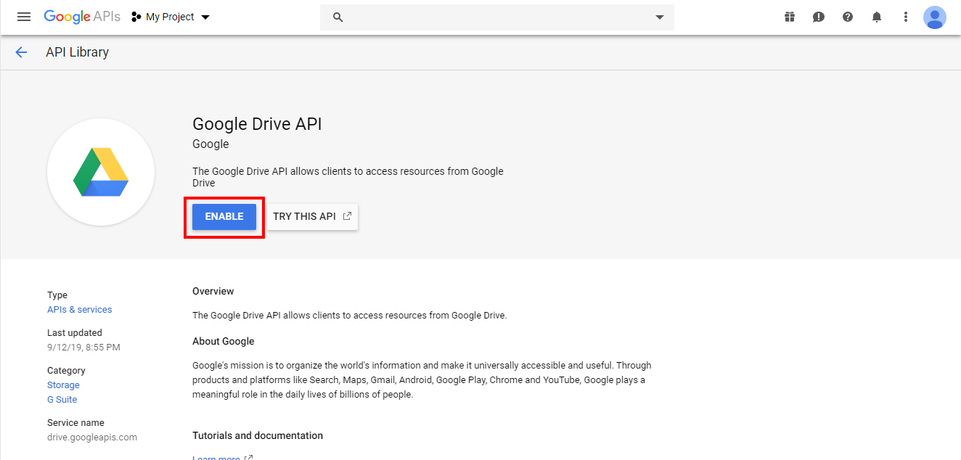This screenshot has width=961, height=460.
Task: Click the TRY THIS API button
Action: [312, 217]
